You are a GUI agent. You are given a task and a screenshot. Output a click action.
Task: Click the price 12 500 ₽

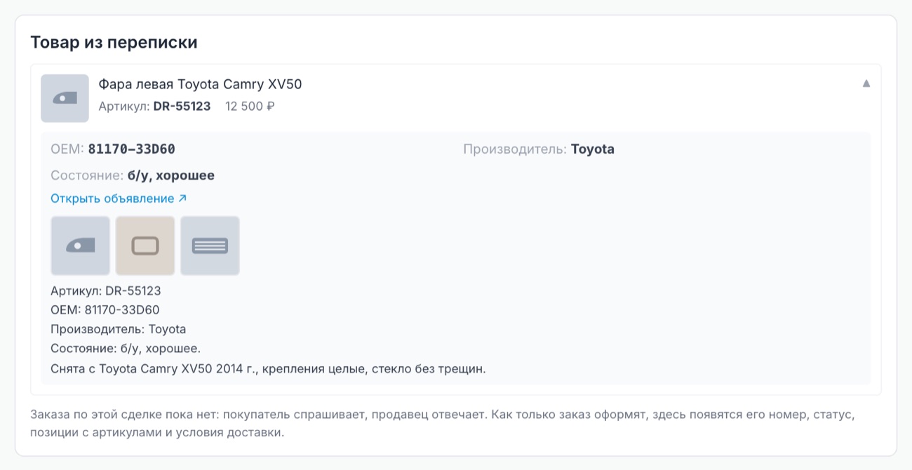(x=250, y=107)
